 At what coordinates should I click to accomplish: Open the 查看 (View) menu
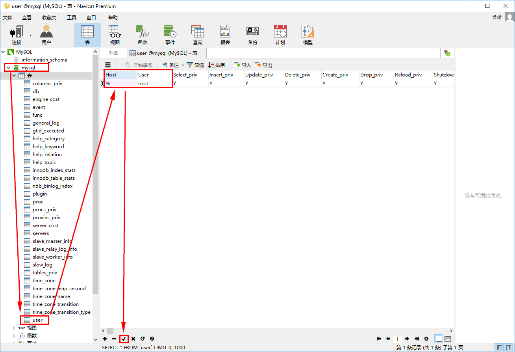coord(27,18)
